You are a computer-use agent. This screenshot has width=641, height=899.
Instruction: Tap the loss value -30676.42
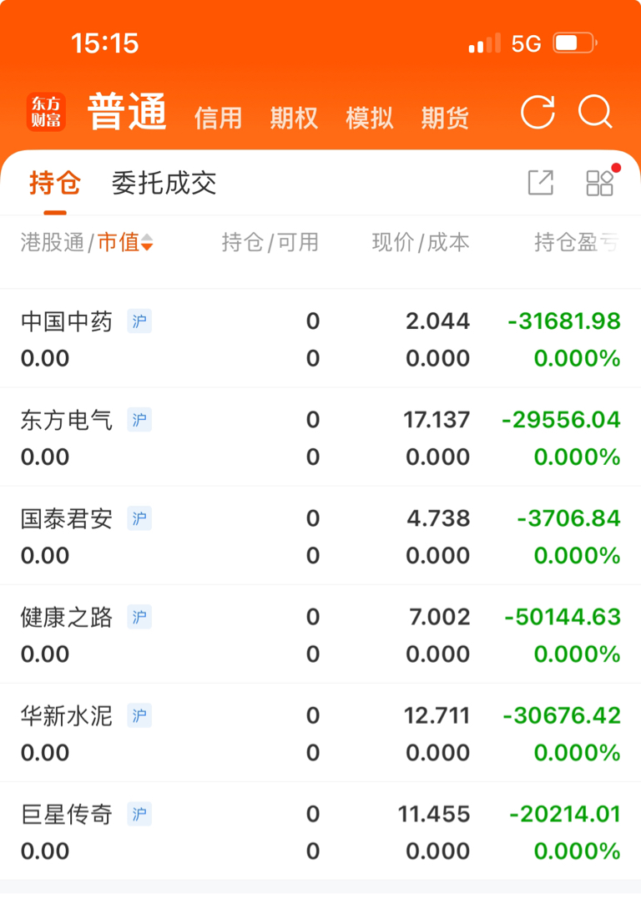562,715
